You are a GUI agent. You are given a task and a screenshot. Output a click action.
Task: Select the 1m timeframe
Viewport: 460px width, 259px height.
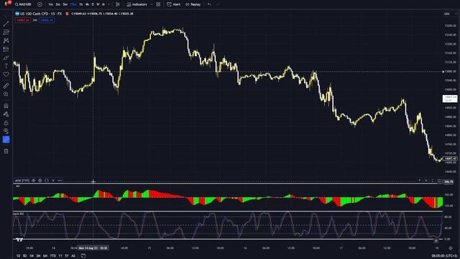pyautogui.click(x=51, y=4)
